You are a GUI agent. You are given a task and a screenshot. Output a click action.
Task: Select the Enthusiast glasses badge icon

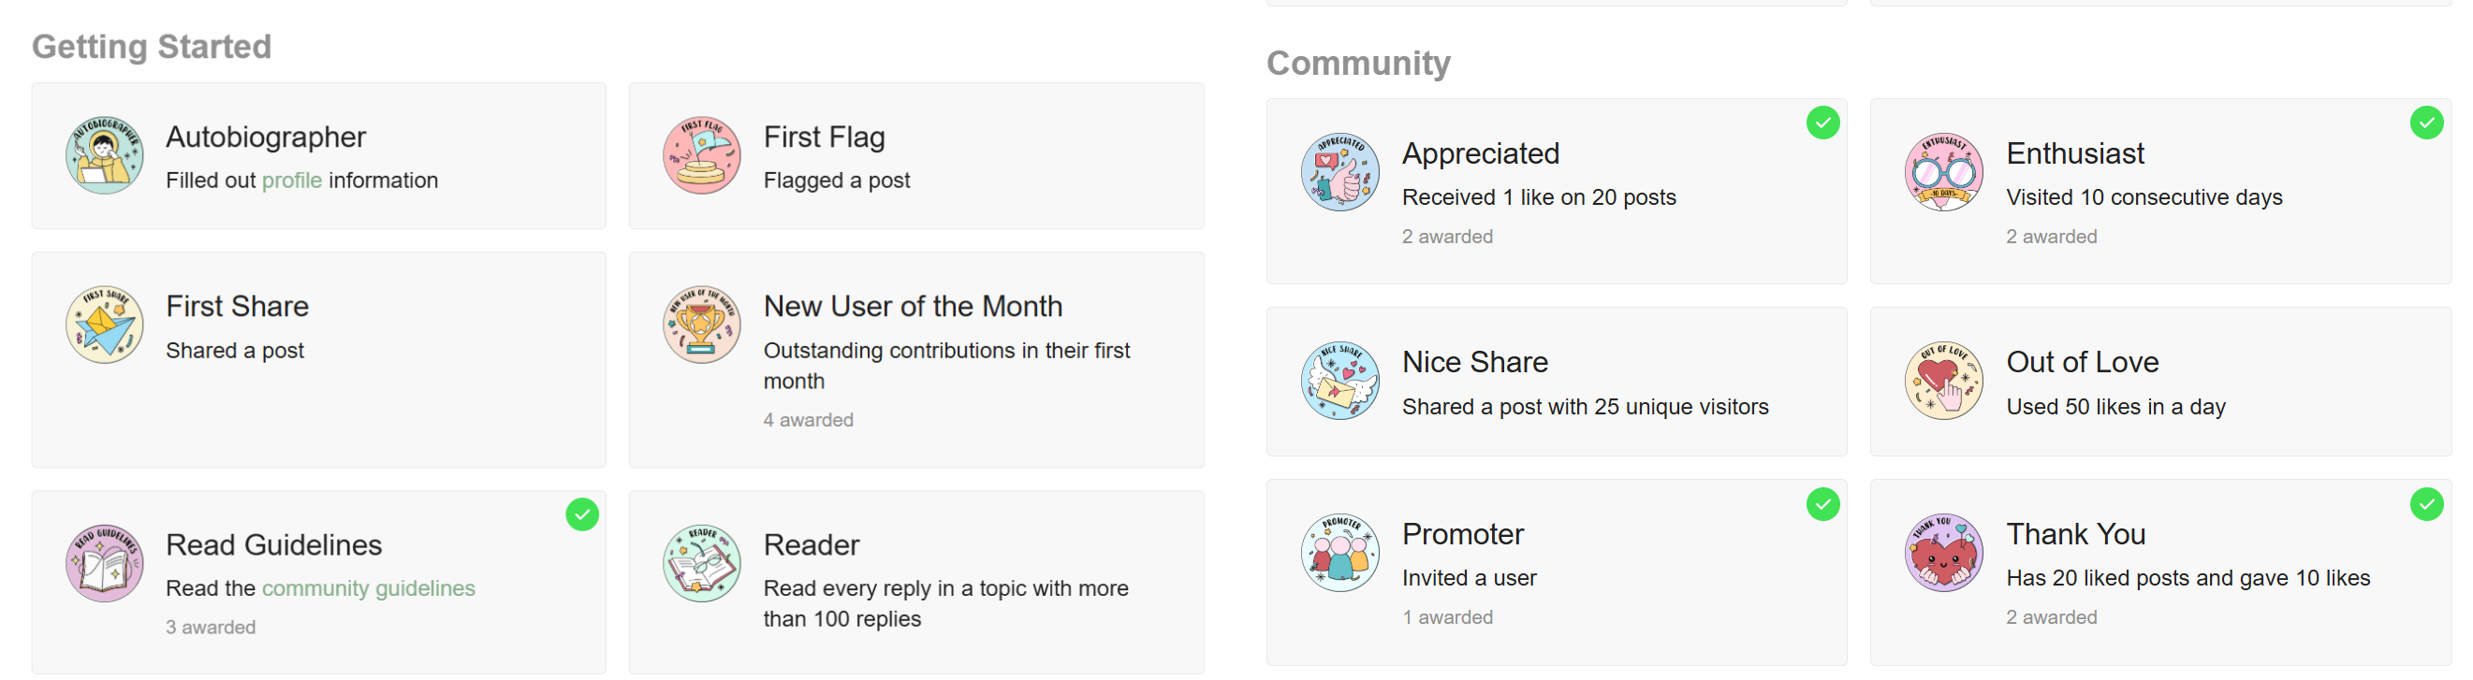click(x=1944, y=172)
